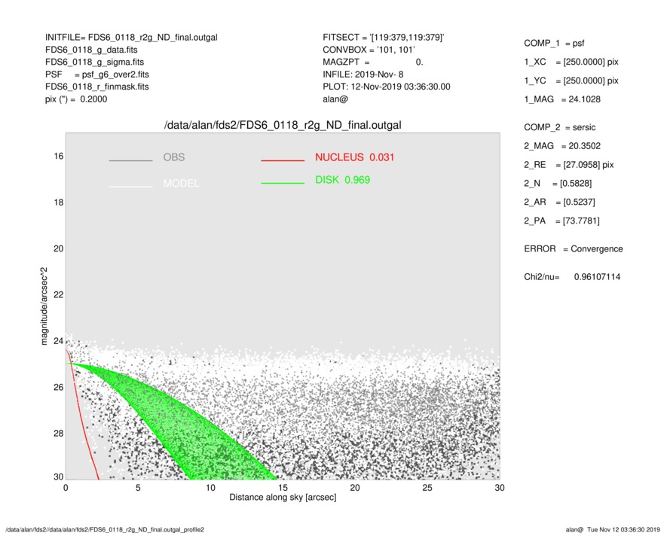This screenshot has height=533, width=667.
Task: Click the red NUCLEUS legend line sample
Action: tap(283, 160)
